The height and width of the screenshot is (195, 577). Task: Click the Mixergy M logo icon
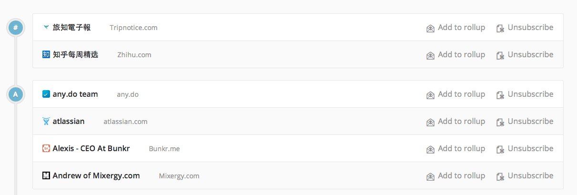(x=46, y=176)
